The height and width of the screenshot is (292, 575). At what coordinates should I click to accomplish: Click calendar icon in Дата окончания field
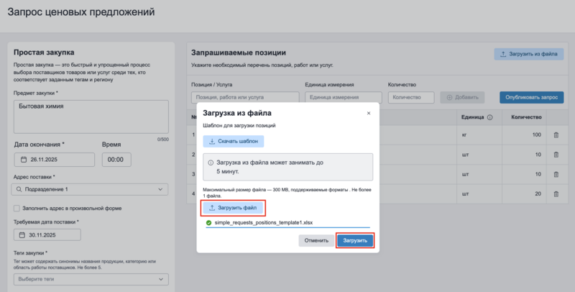point(24,160)
